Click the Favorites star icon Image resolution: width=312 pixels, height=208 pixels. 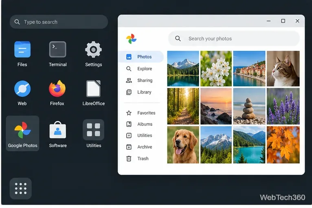click(129, 113)
